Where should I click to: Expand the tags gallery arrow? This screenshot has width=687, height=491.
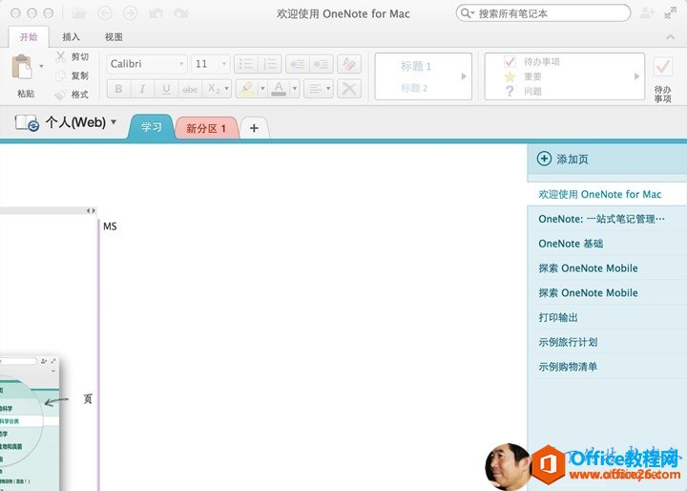(x=637, y=76)
